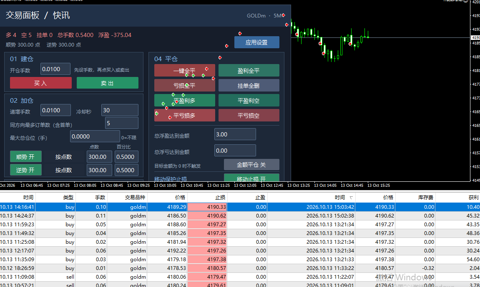Click the 平亏损多 button
Viewport: 480px width, 287px height.
185,115
